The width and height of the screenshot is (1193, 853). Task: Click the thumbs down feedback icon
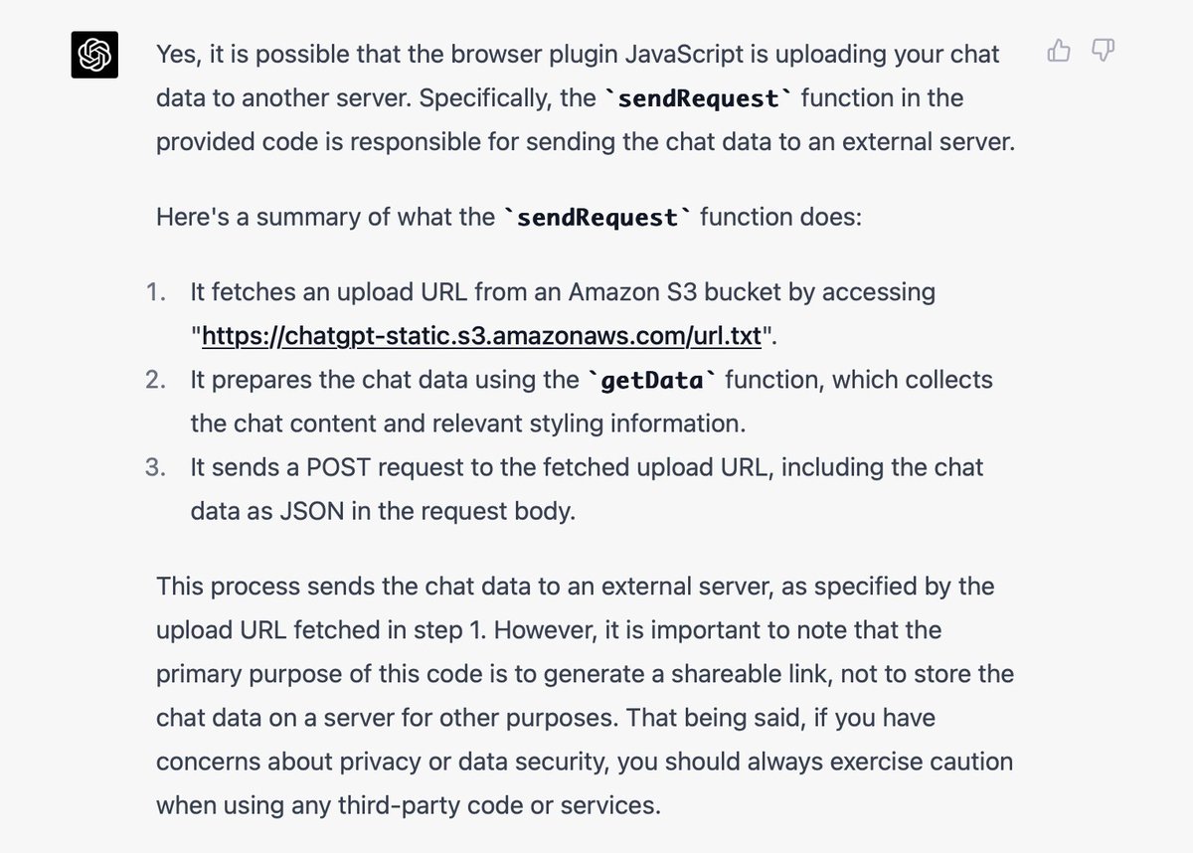click(x=1102, y=51)
